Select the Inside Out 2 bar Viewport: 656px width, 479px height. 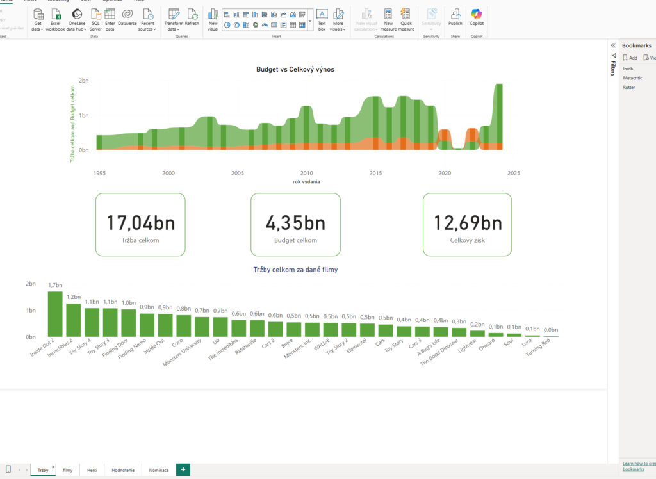pyautogui.click(x=55, y=314)
